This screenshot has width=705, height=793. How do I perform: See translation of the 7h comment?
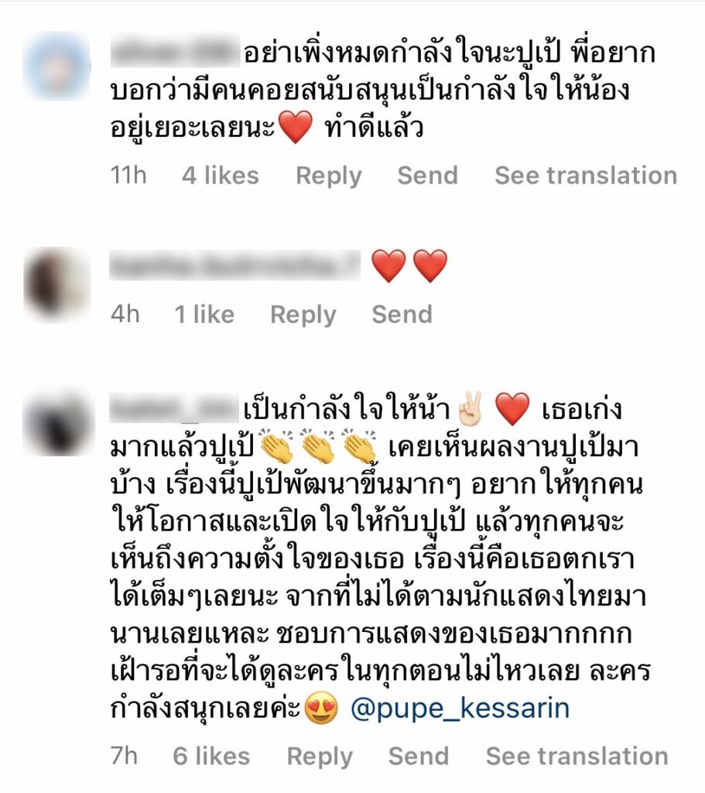point(577,756)
